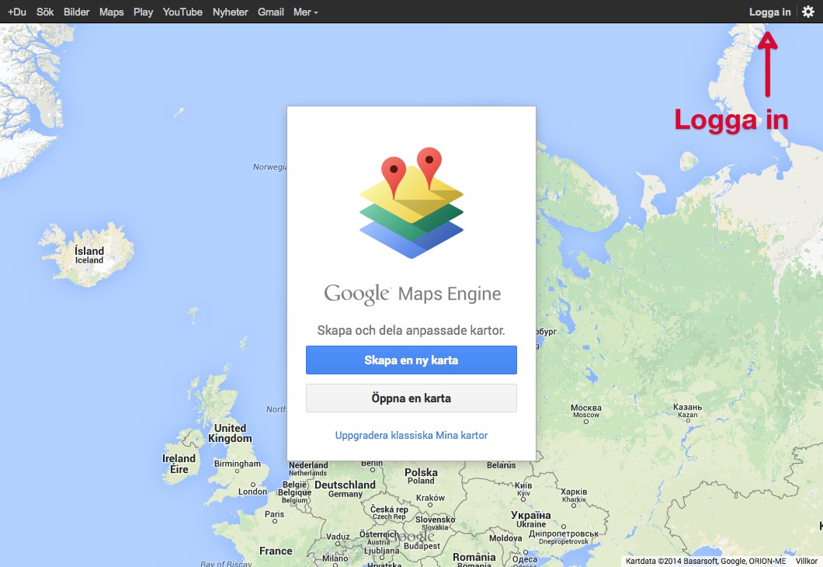The image size is (823, 567).
Task: Click the Milano city label
Action: 335,558
